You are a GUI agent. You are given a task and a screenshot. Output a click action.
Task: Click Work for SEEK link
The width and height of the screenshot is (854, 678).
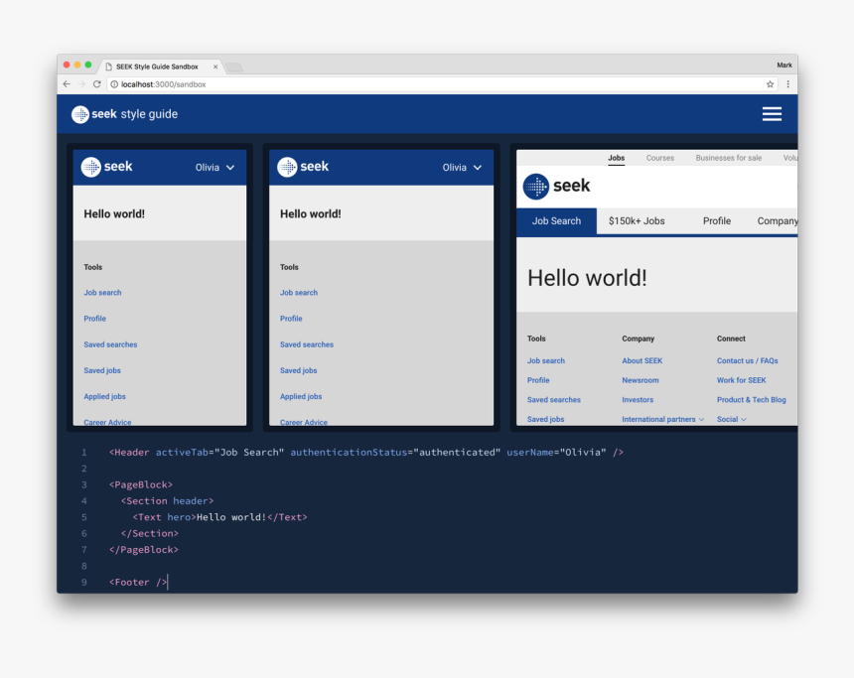click(741, 380)
